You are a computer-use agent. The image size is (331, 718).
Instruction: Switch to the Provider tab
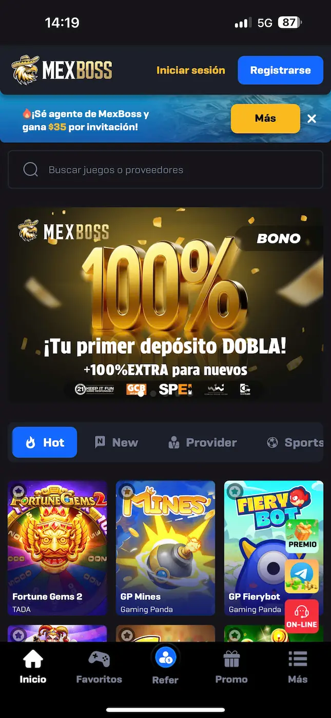[203, 442]
